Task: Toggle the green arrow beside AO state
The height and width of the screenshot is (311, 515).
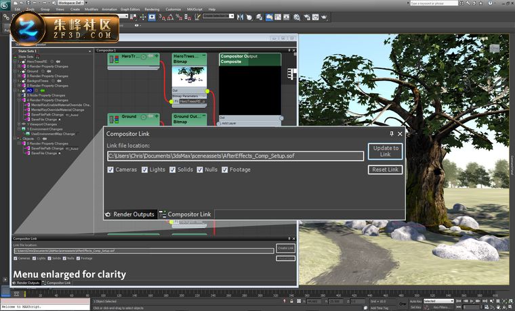Action: (x=43, y=91)
